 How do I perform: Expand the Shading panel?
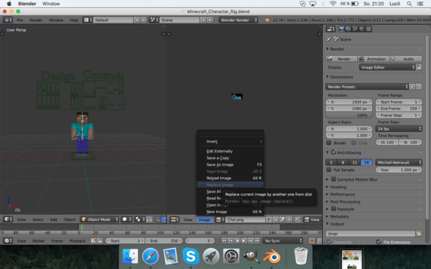coord(337,187)
